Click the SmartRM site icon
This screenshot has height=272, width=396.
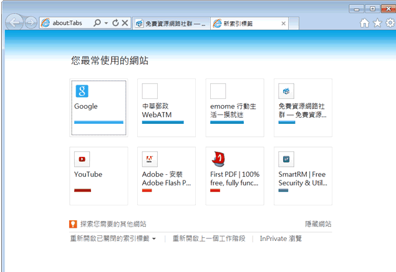click(x=286, y=159)
